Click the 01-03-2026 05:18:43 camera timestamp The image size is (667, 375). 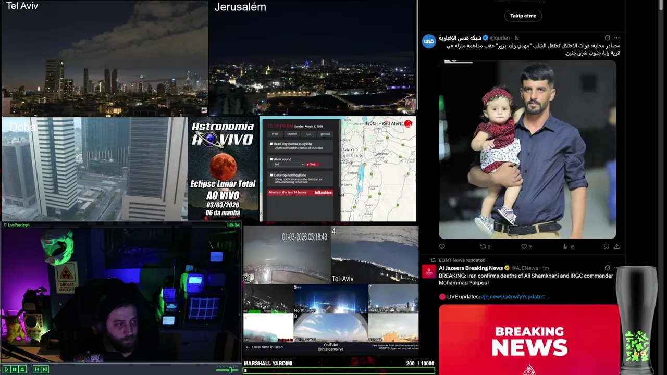[x=304, y=237]
